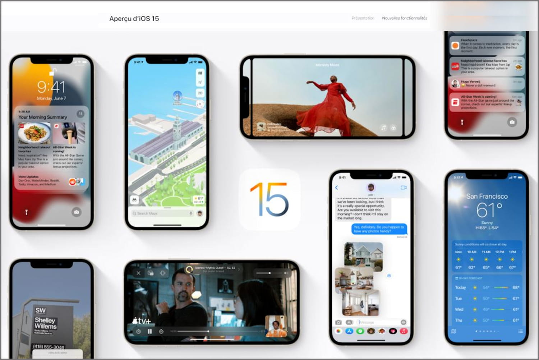Tap the camera icon on left lock screen

(76, 212)
